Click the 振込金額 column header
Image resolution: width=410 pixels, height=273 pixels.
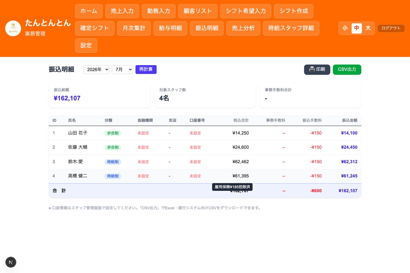[x=350, y=120]
